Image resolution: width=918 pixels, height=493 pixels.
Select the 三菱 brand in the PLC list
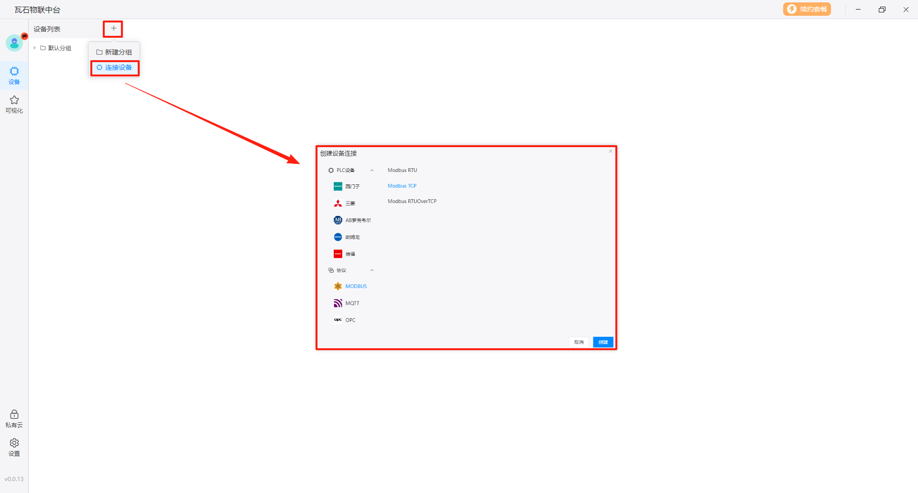click(350, 204)
